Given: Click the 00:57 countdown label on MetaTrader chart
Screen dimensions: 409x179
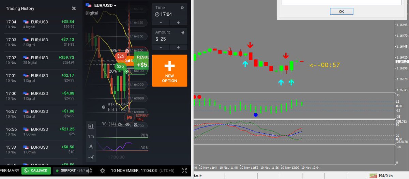Looking at the screenshot, I should [324, 65].
